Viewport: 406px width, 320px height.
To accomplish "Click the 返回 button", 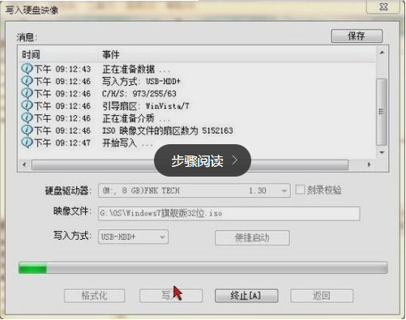I will [x=322, y=296].
